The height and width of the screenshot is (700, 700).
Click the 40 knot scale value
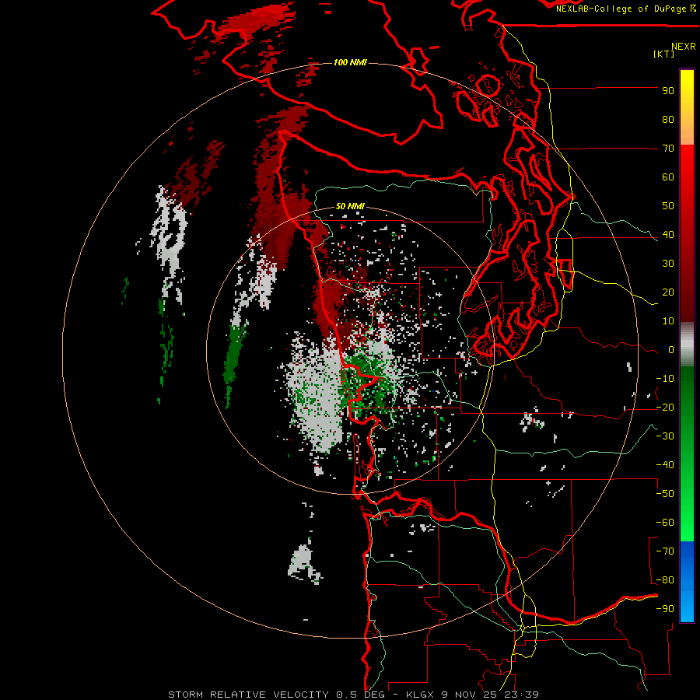pyautogui.click(x=668, y=234)
